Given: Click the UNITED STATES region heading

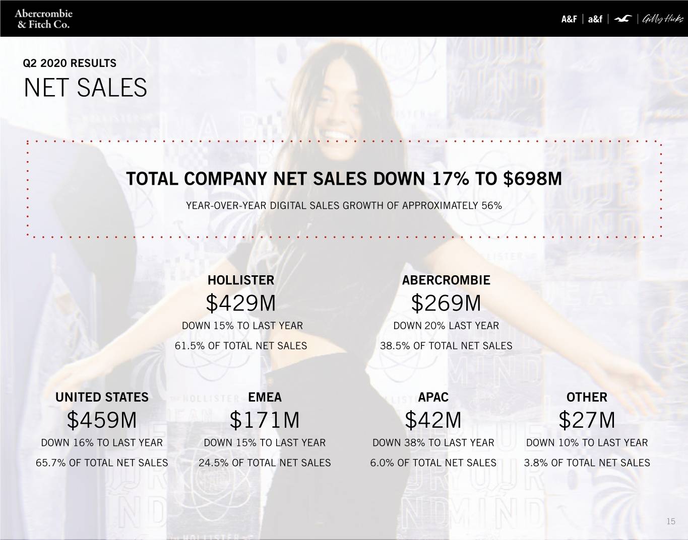Looking at the screenshot, I should click(x=102, y=397).
